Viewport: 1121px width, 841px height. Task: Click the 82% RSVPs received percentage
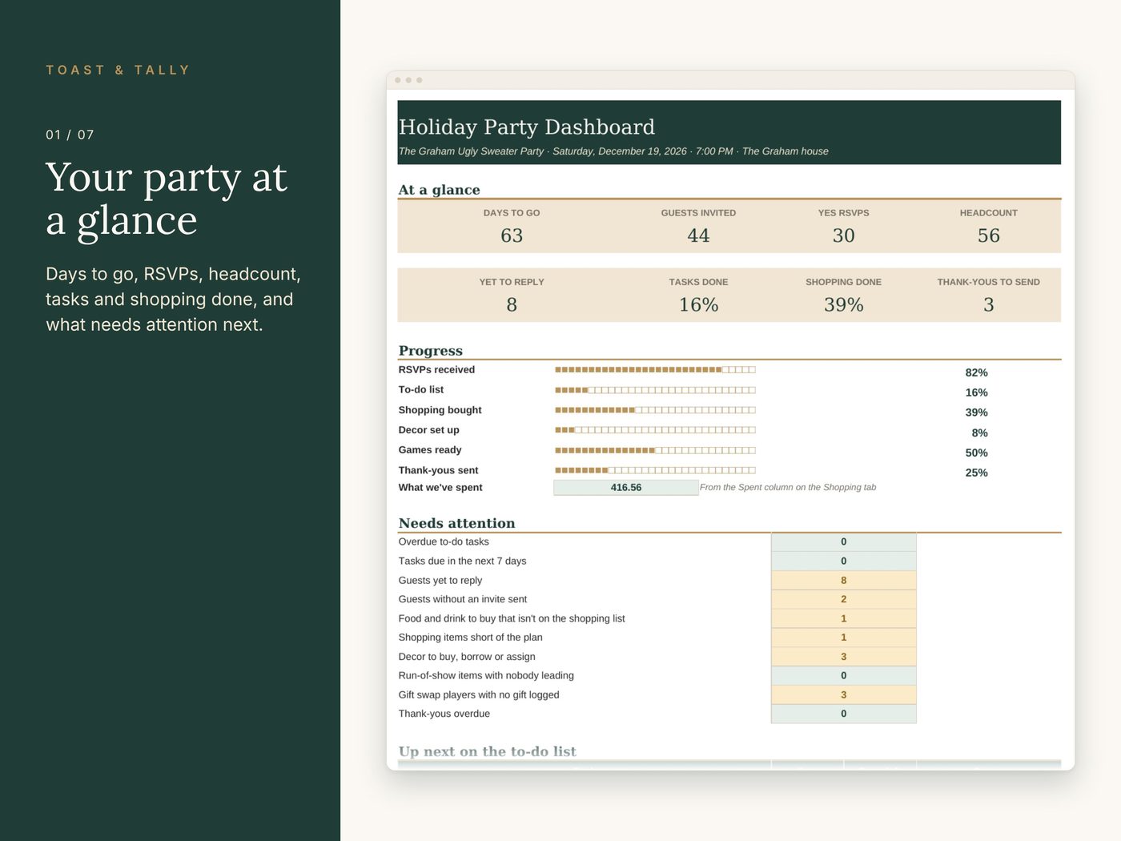[x=976, y=372]
